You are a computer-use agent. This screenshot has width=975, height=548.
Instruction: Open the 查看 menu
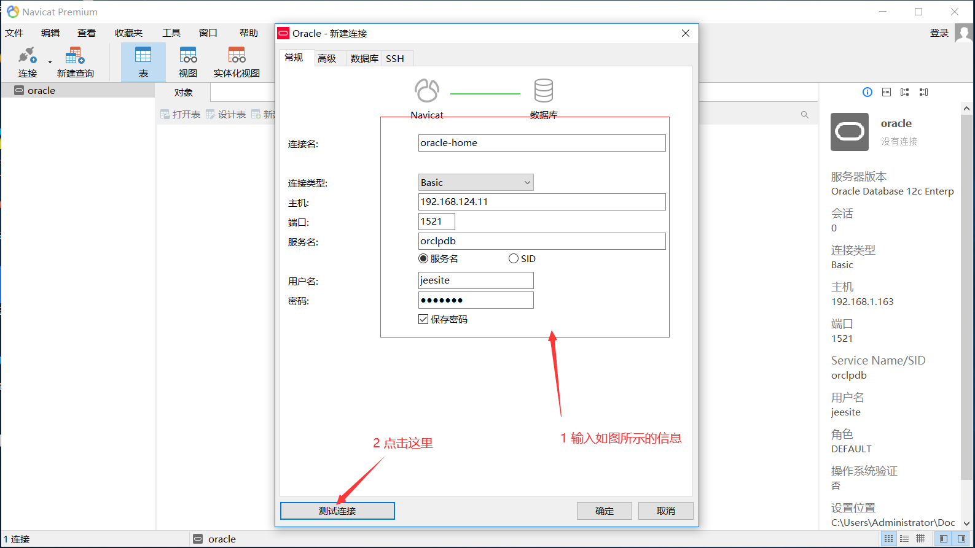coord(87,33)
